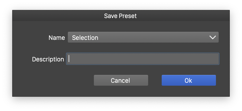Image resolution: width=242 pixels, height=111 pixels.
Task: Click the Save Preset title bar
Action: coord(120,16)
